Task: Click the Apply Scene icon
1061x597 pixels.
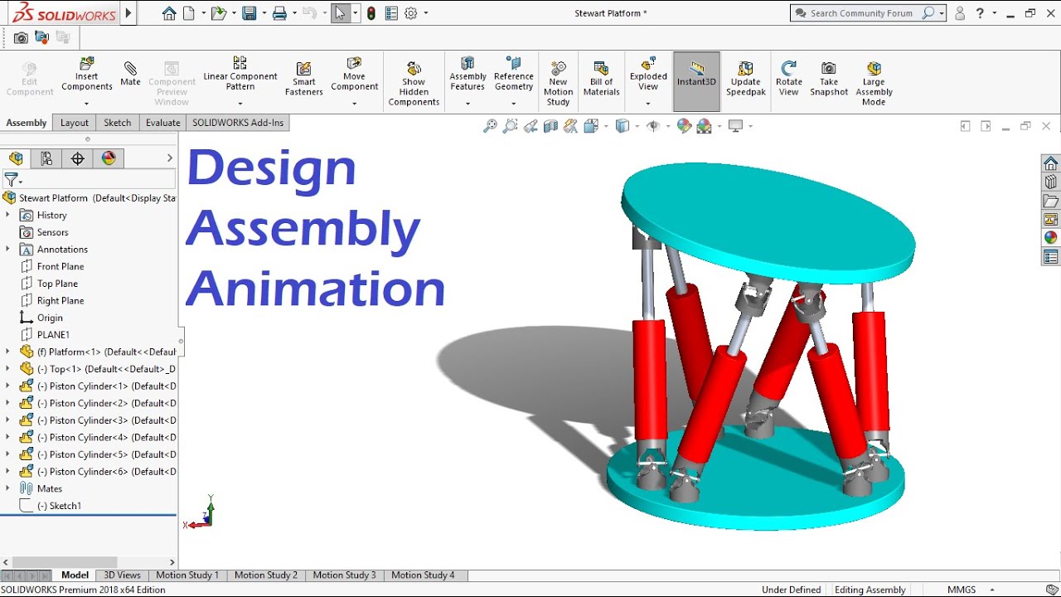Action: tap(705, 126)
